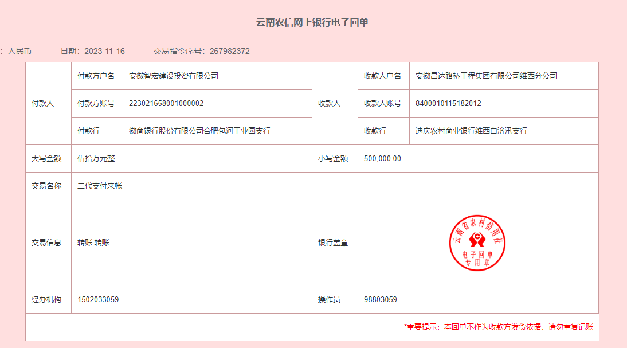Click the amount in words 伍拾万元整
627x348 pixels.
[x=96, y=158]
